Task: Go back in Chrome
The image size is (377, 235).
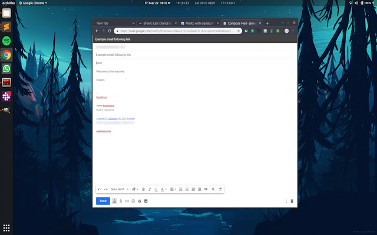Action: 97,31
